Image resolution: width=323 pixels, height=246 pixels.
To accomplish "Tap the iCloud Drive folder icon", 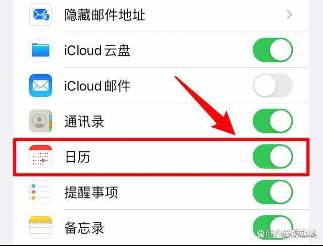I will (40, 50).
